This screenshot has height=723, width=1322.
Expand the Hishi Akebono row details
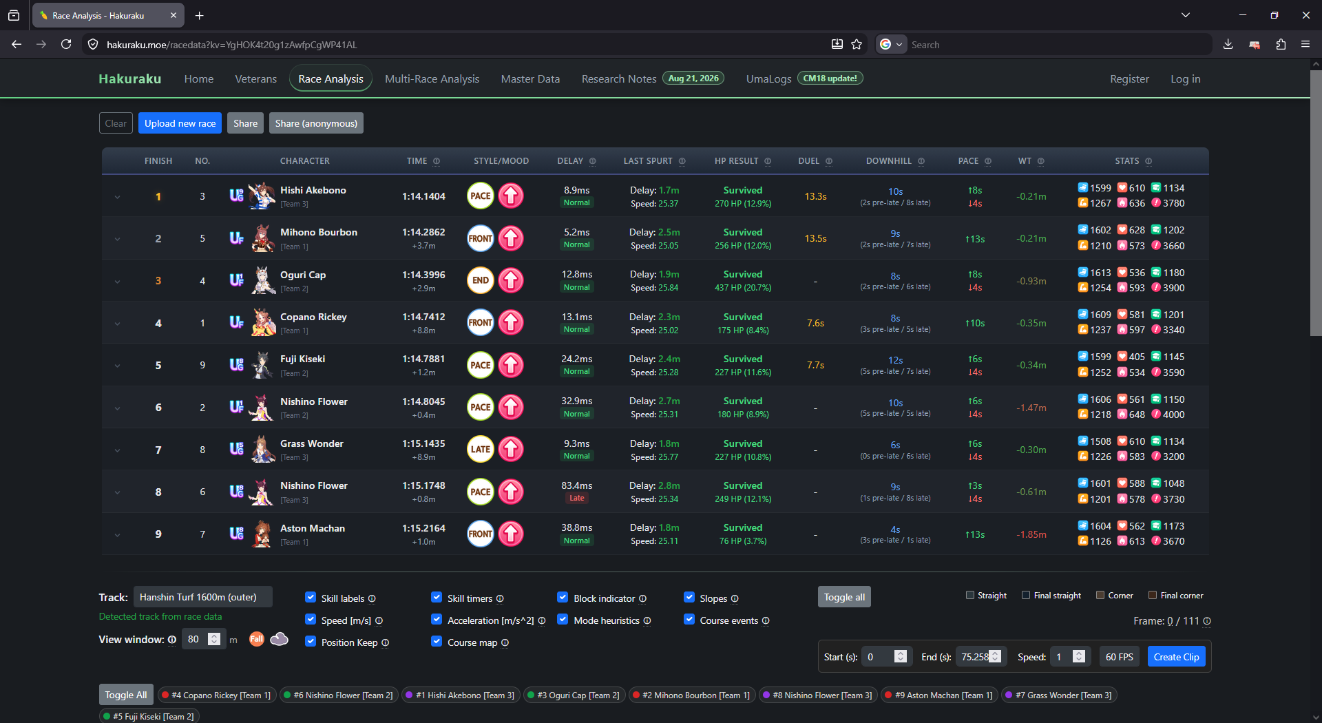click(x=117, y=197)
